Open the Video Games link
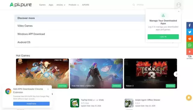 click(25, 26)
